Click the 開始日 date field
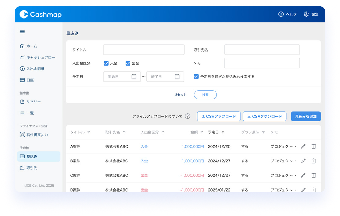 click(122, 77)
